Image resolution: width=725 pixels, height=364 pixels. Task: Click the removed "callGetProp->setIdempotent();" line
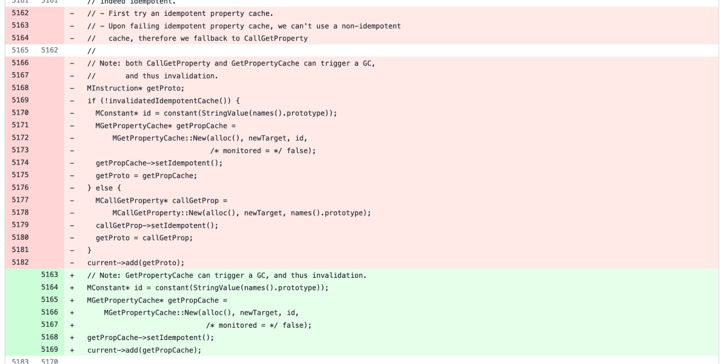(x=157, y=226)
